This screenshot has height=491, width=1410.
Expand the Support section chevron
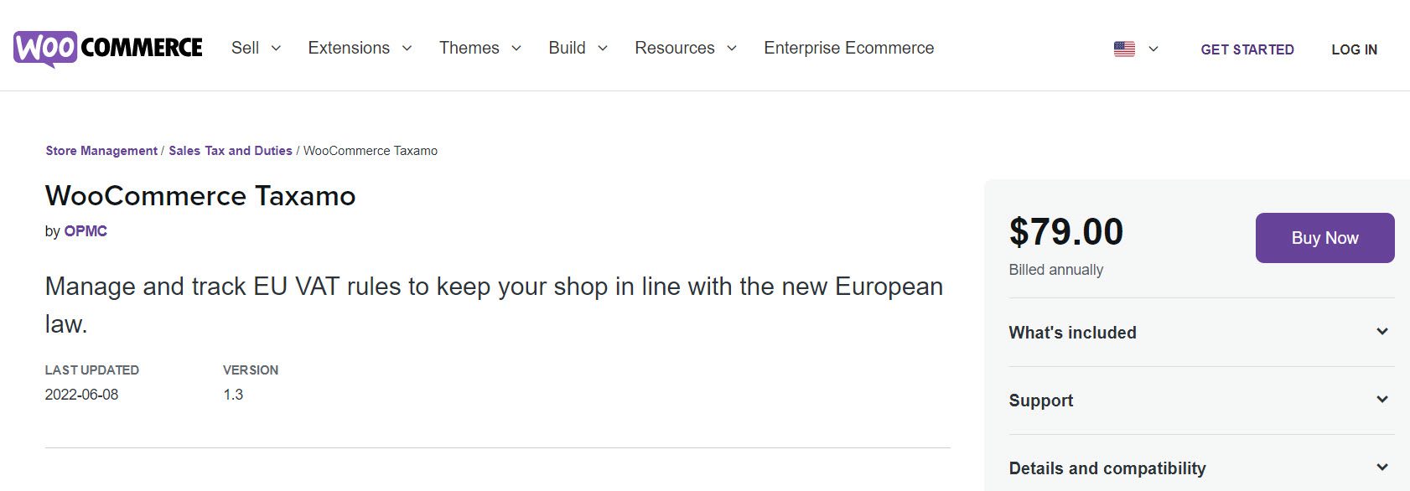pyautogui.click(x=1382, y=400)
